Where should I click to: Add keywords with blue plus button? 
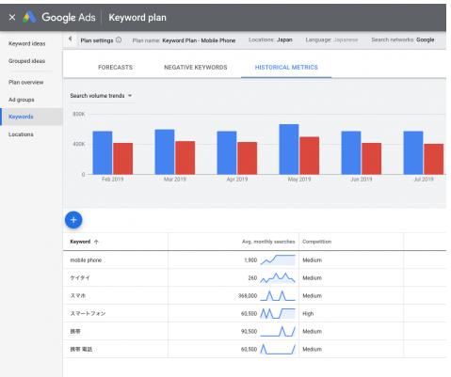tap(73, 220)
